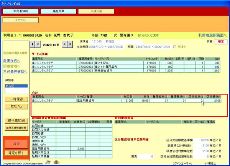Switch to the 福祉用具 tab
This screenshot has height=166, width=230.
coord(58,11)
